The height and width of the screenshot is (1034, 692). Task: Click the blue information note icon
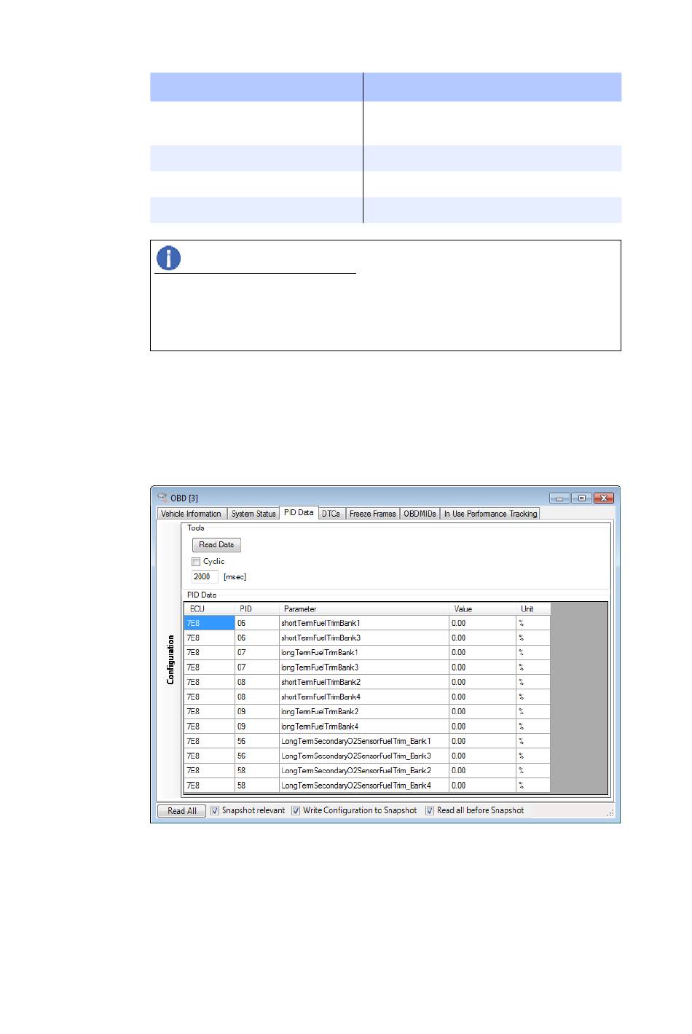[169, 258]
